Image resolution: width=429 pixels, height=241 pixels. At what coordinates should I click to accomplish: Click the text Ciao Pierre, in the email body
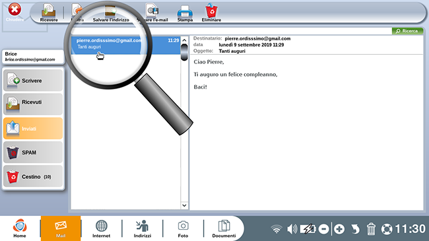(209, 62)
